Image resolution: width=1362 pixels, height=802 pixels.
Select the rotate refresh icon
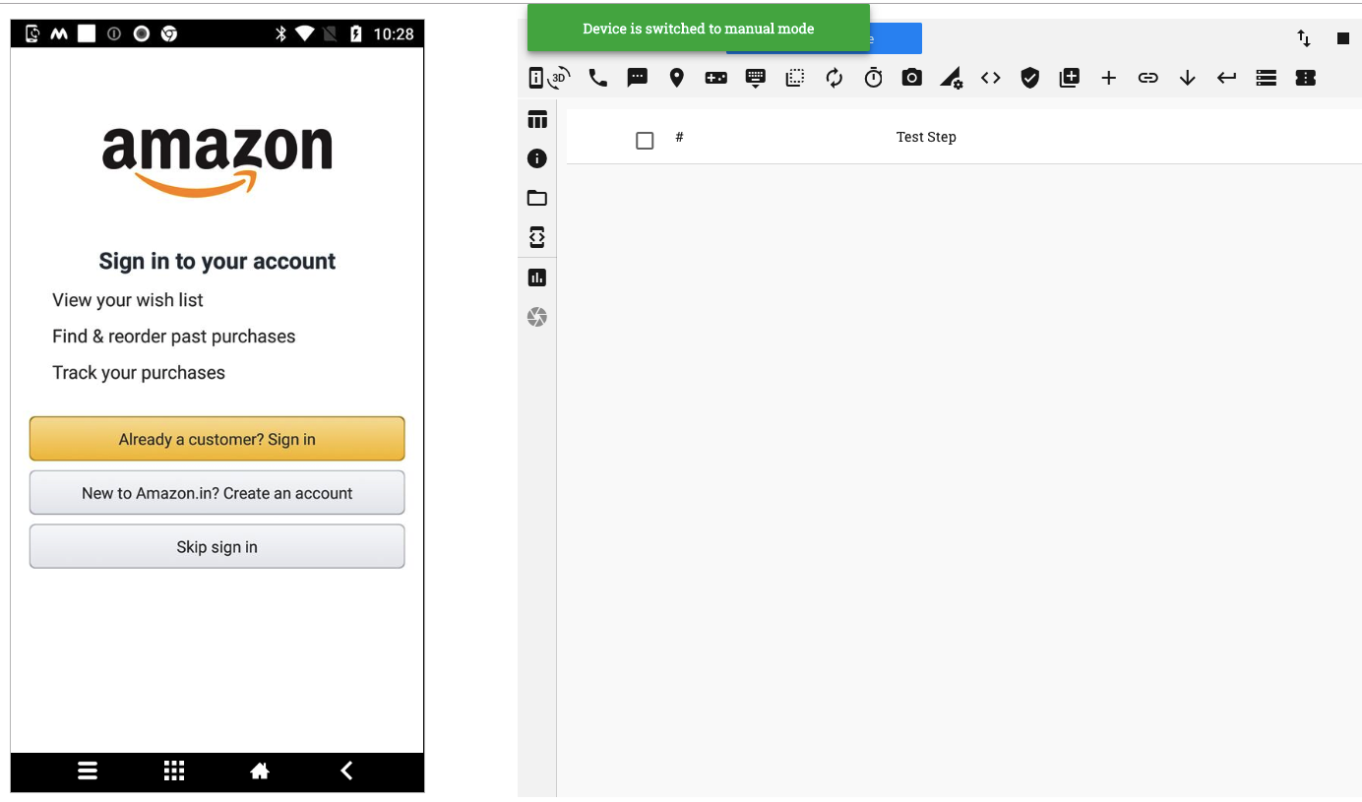point(835,78)
